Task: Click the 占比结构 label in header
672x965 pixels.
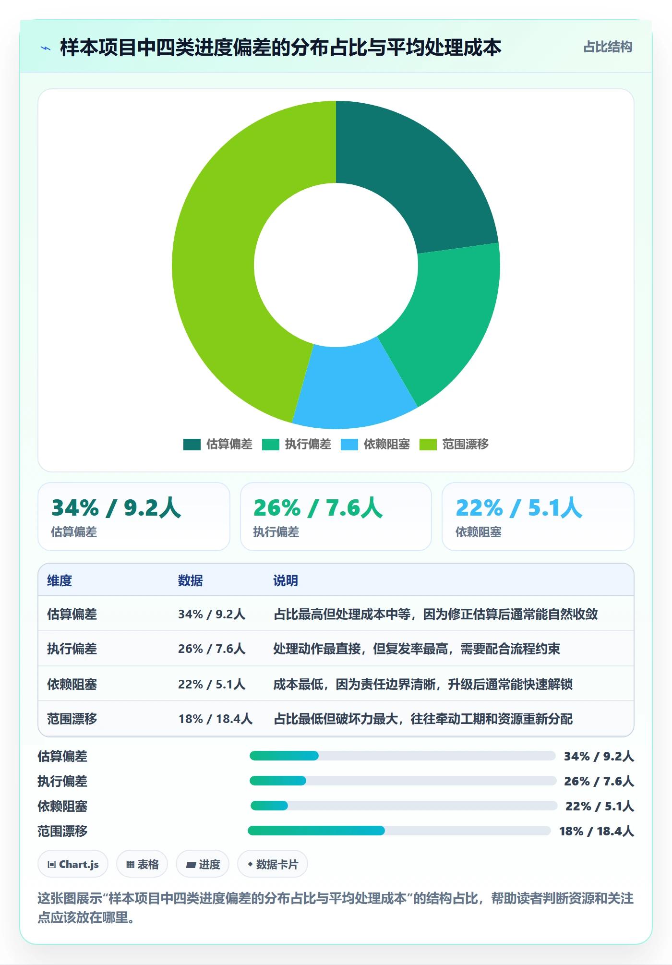Action: (608, 47)
